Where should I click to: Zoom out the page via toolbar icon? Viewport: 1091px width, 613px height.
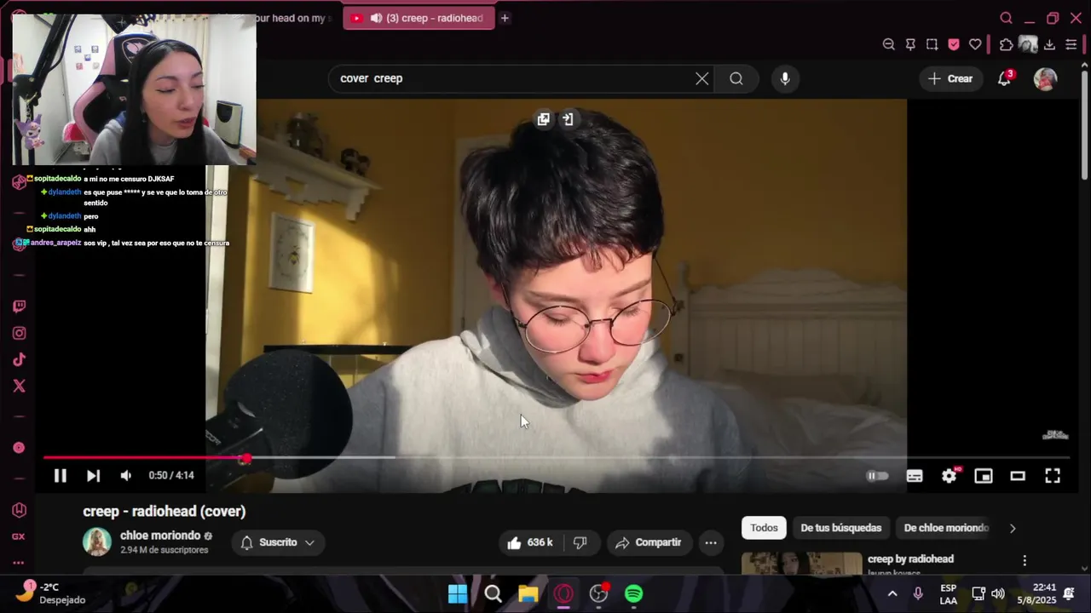click(x=889, y=44)
